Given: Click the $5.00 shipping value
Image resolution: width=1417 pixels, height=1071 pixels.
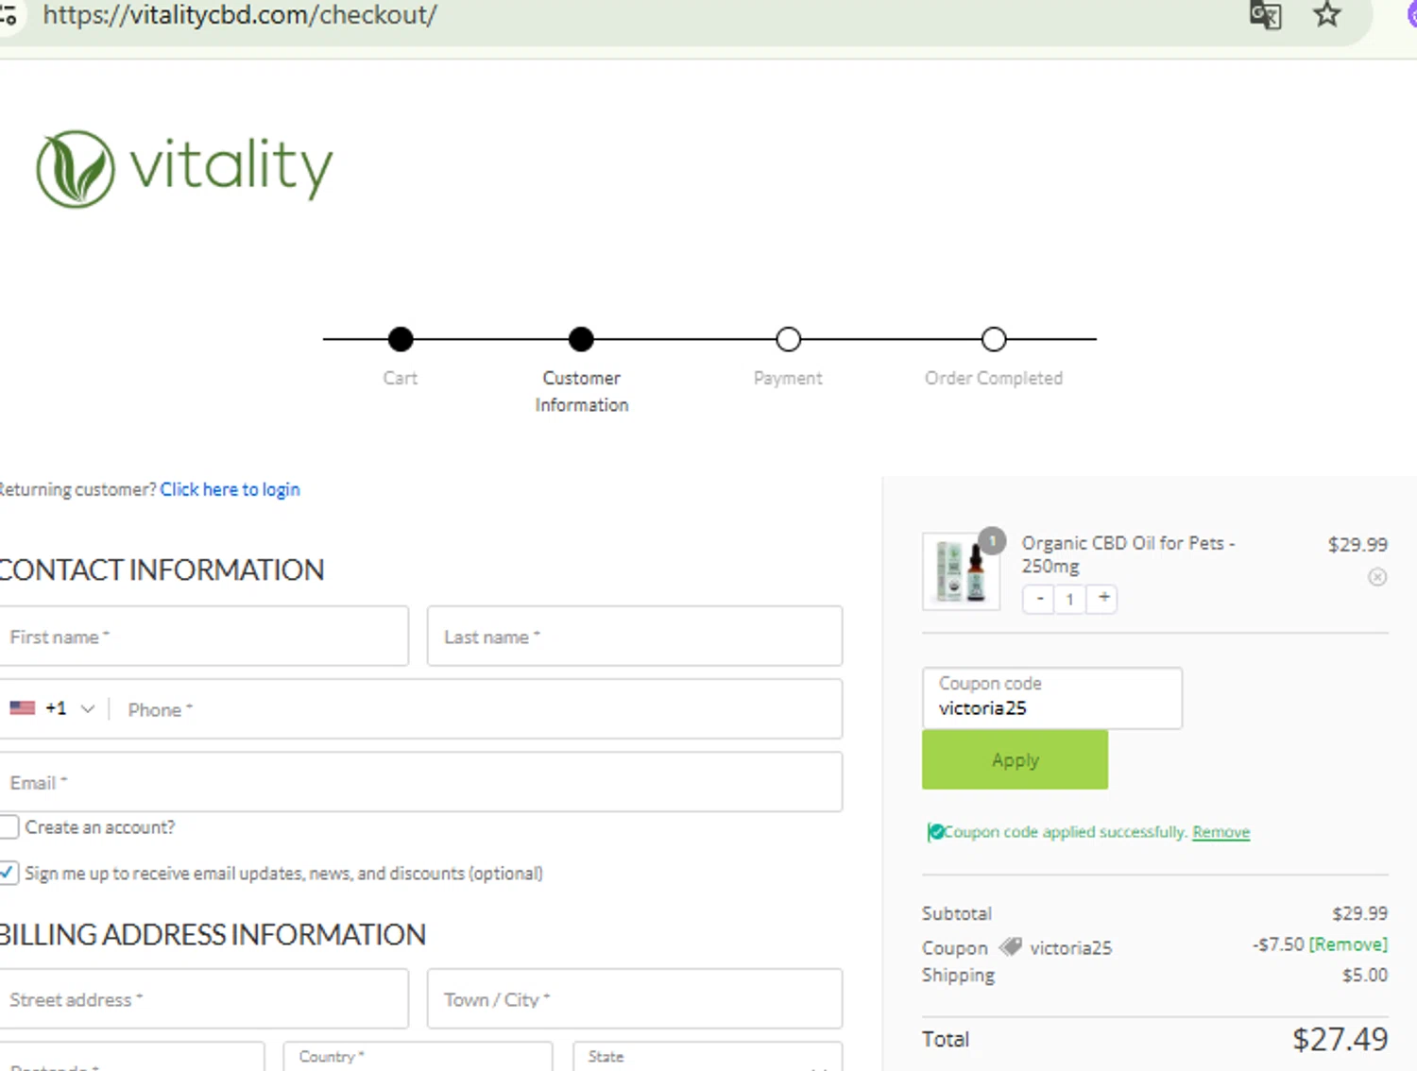Looking at the screenshot, I should tap(1365, 975).
